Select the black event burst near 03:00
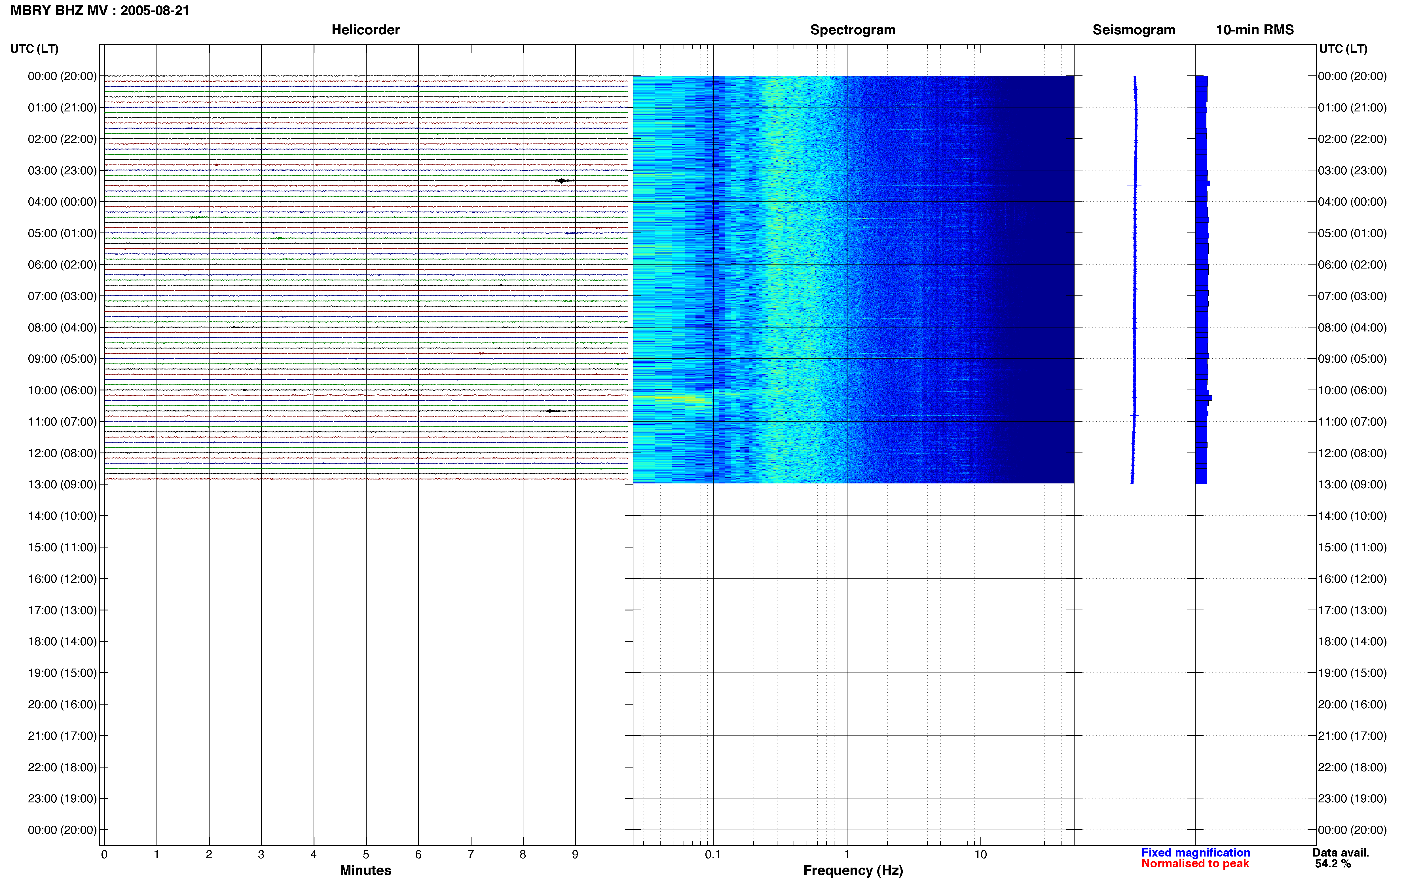 coord(562,181)
